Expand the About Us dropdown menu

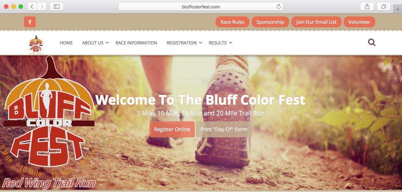(x=95, y=43)
